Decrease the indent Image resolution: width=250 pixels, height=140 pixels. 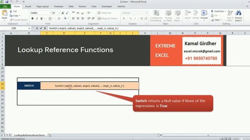click(x=89, y=18)
